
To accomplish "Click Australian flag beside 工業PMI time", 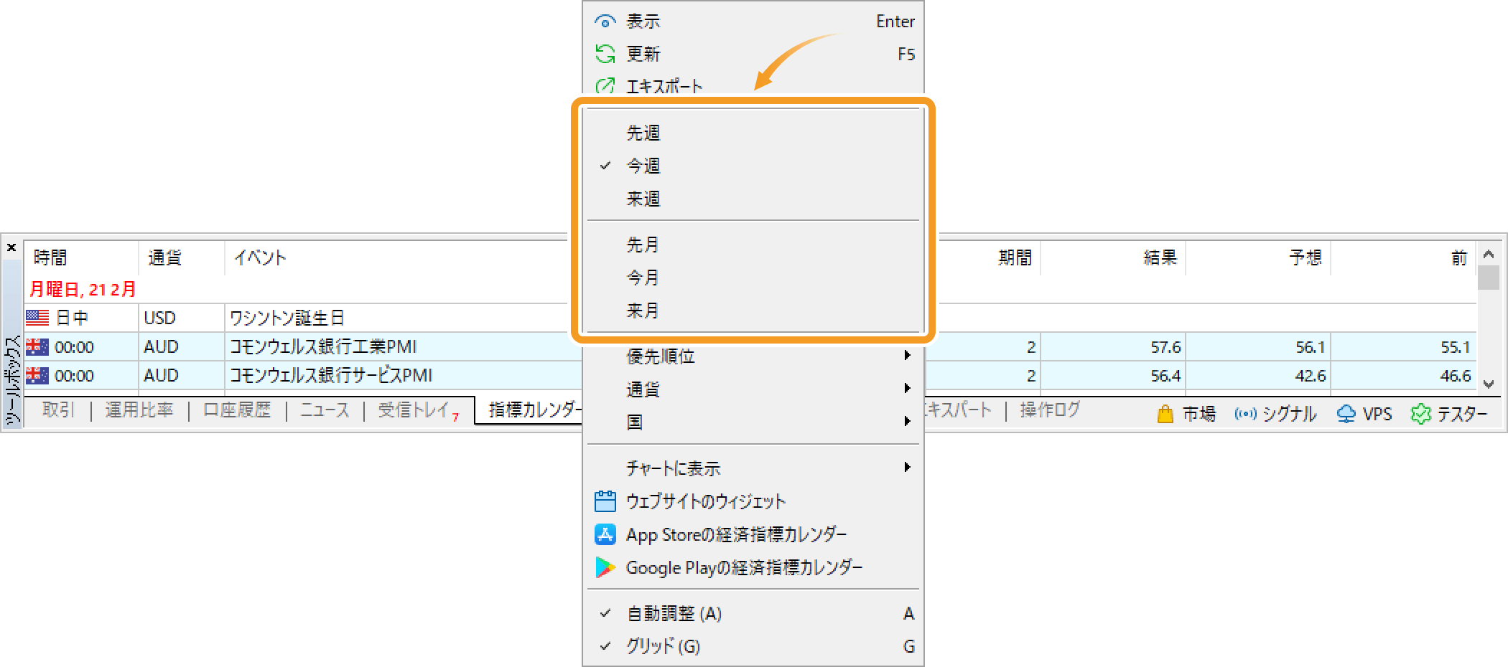I will pos(37,346).
